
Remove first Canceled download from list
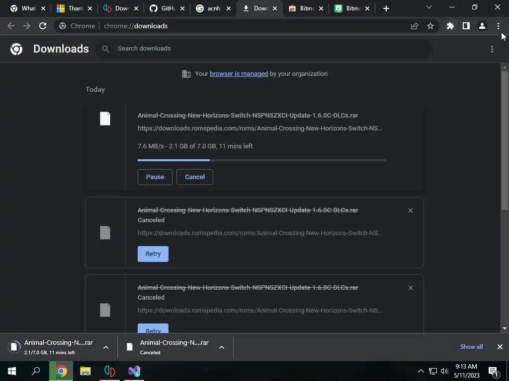tap(411, 210)
